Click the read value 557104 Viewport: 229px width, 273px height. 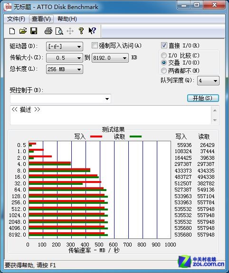[x=206, y=196]
